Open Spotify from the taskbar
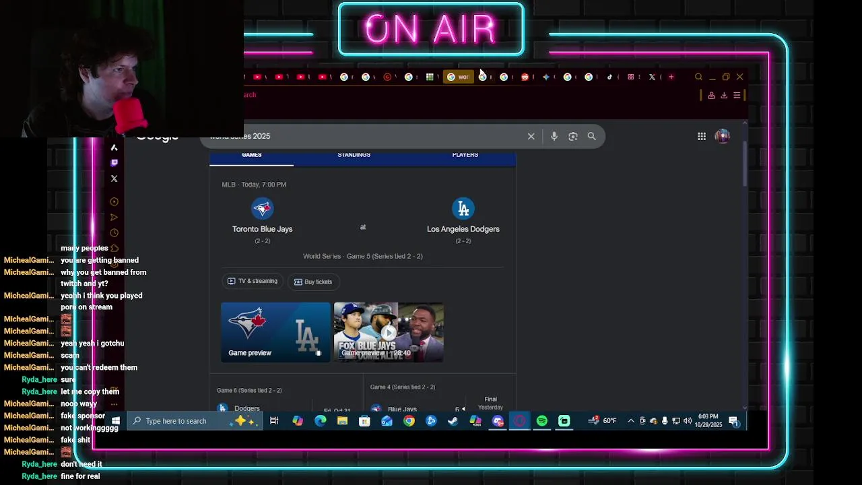The height and width of the screenshot is (485, 862). click(x=542, y=421)
